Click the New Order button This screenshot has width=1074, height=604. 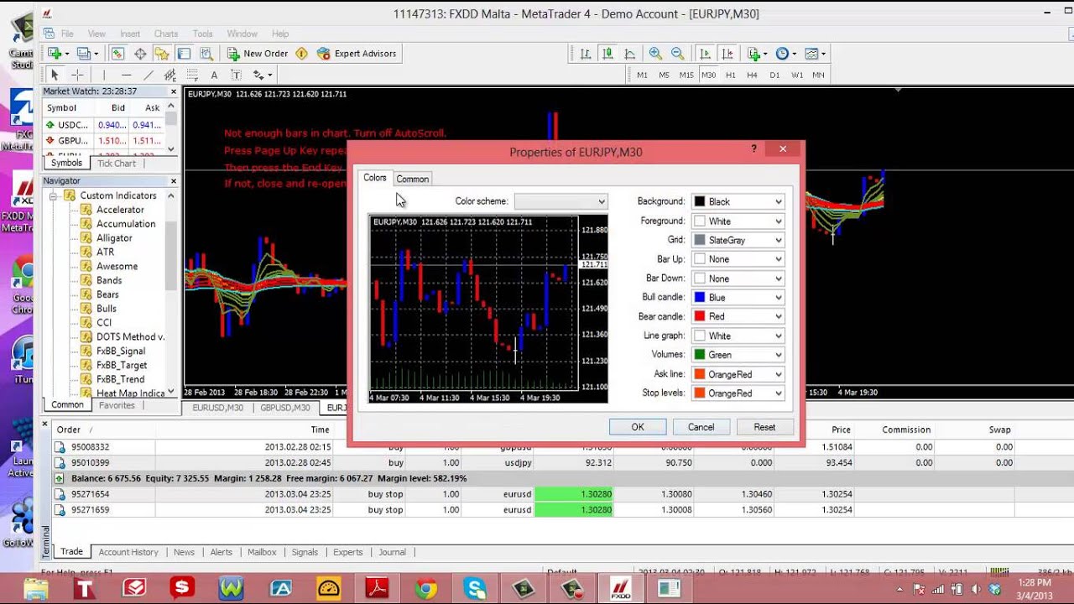[258, 54]
